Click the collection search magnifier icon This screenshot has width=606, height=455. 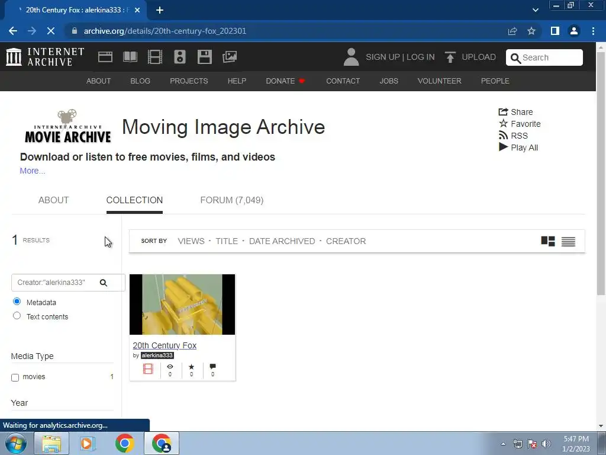pos(103,283)
